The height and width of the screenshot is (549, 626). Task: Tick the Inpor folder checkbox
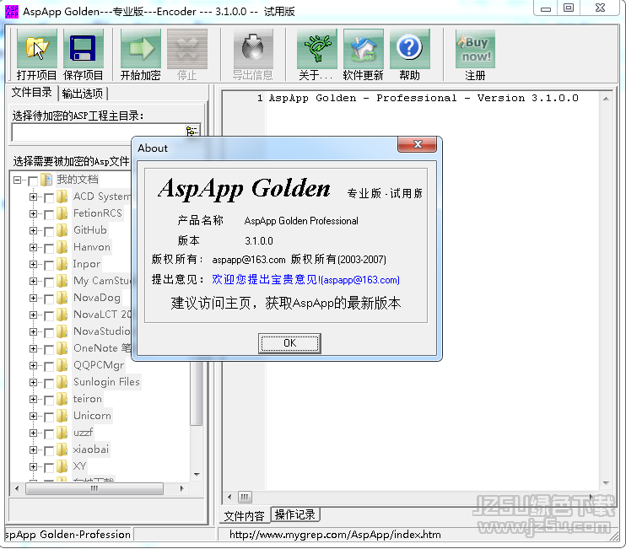(x=49, y=266)
